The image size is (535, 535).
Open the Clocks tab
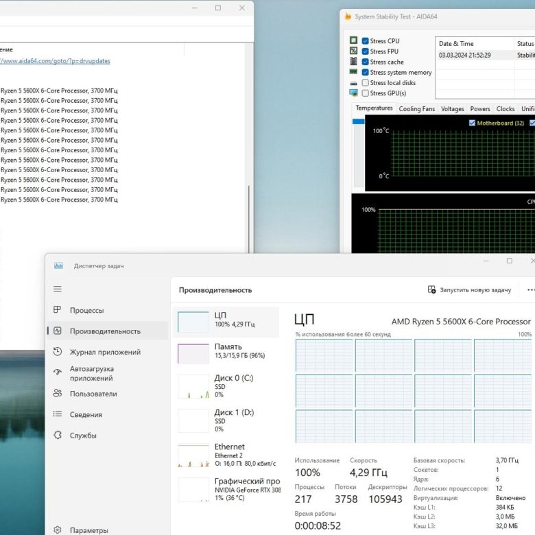click(x=506, y=109)
